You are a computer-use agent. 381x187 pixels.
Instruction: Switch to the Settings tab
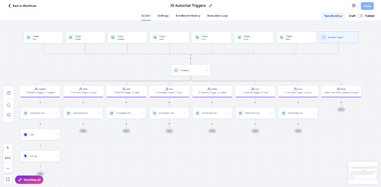pos(163,16)
